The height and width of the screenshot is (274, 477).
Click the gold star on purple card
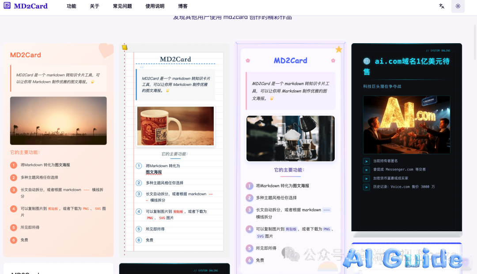(339, 49)
